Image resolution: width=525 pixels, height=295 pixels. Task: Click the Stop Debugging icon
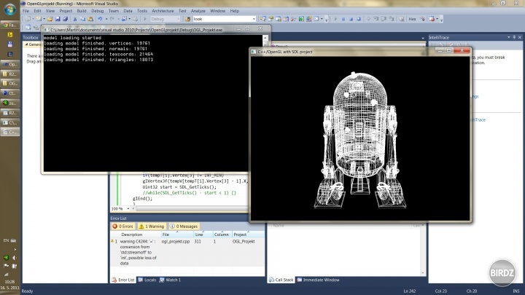click(351, 19)
